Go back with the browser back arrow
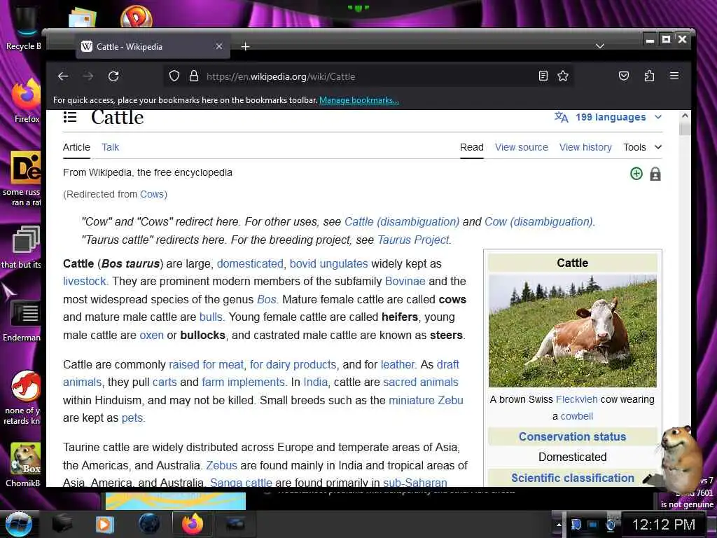The height and width of the screenshot is (538, 717). (x=63, y=76)
